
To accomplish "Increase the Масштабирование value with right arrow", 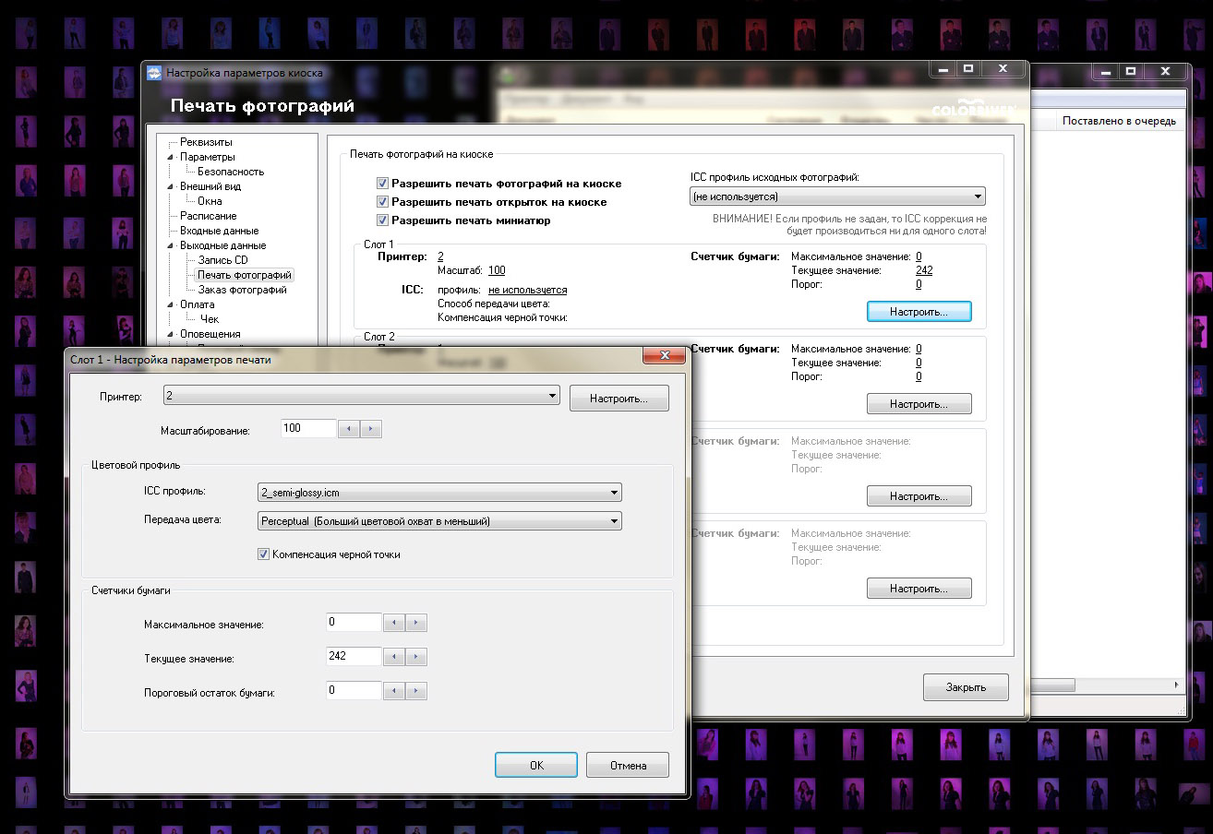I will pyautogui.click(x=371, y=429).
